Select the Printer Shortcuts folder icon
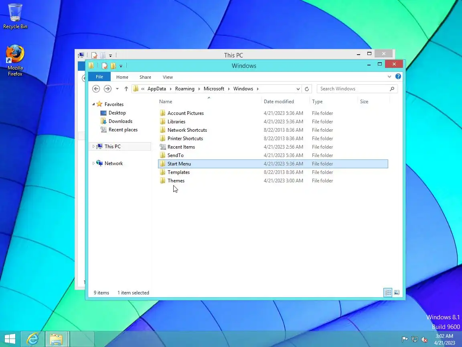This screenshot has width=462, height=347. pos(163,139)
